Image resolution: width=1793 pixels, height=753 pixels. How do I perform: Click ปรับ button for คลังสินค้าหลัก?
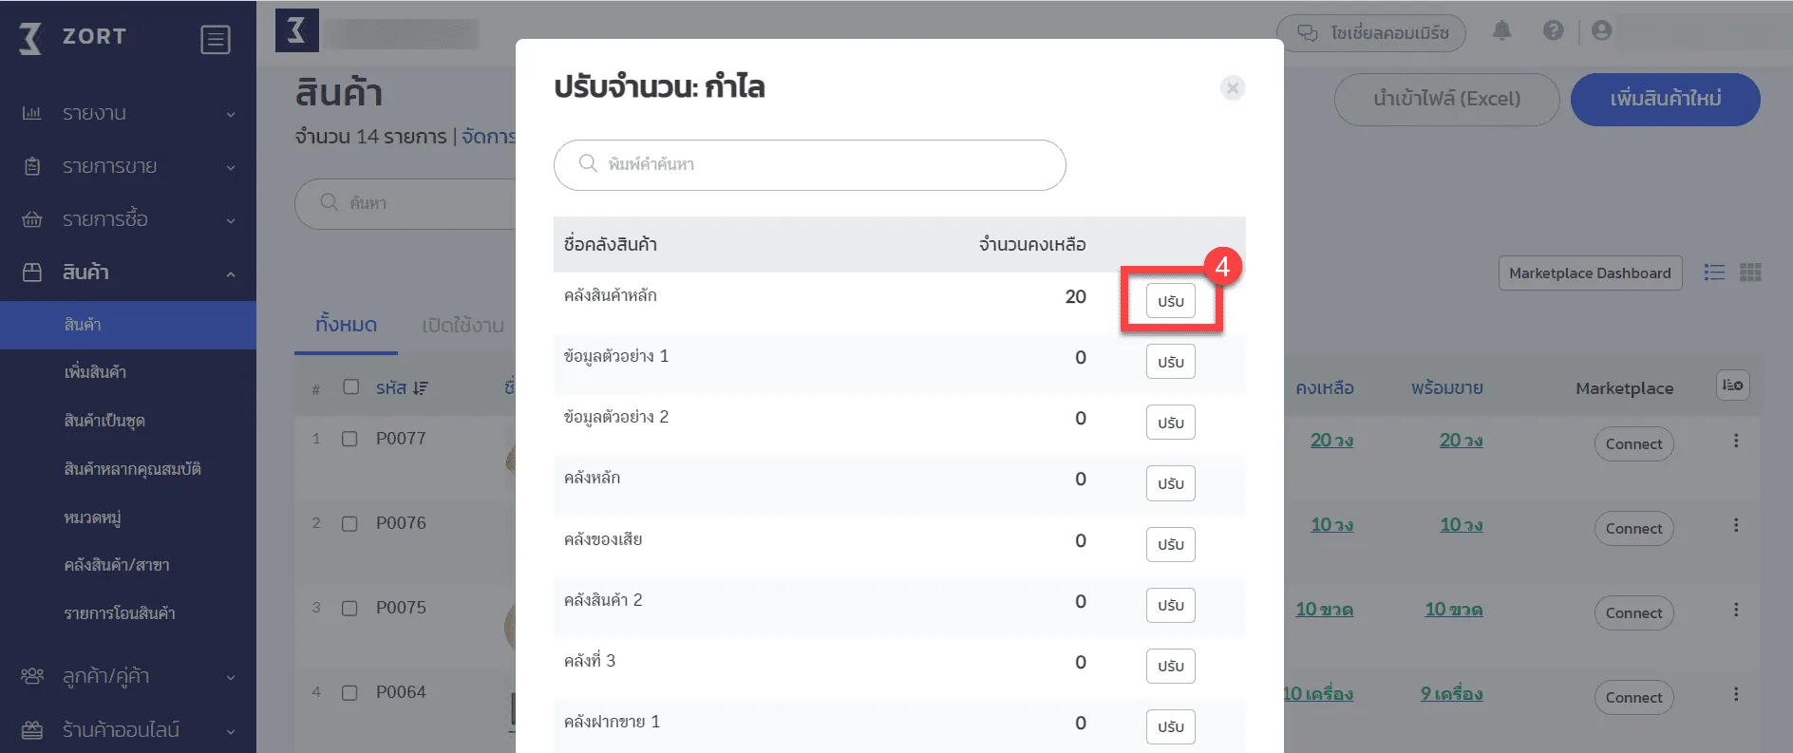click(1170, 301)
